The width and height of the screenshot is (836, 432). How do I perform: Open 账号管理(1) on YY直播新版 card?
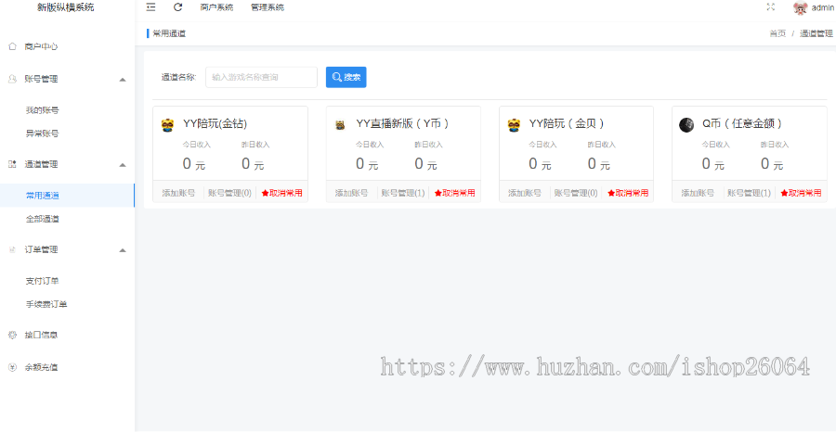[403, 193]
